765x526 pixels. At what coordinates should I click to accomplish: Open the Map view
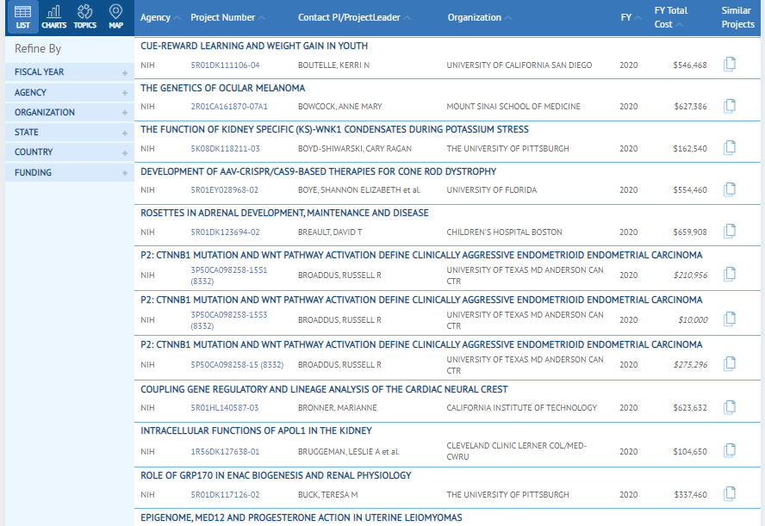(x=115, y=17)
